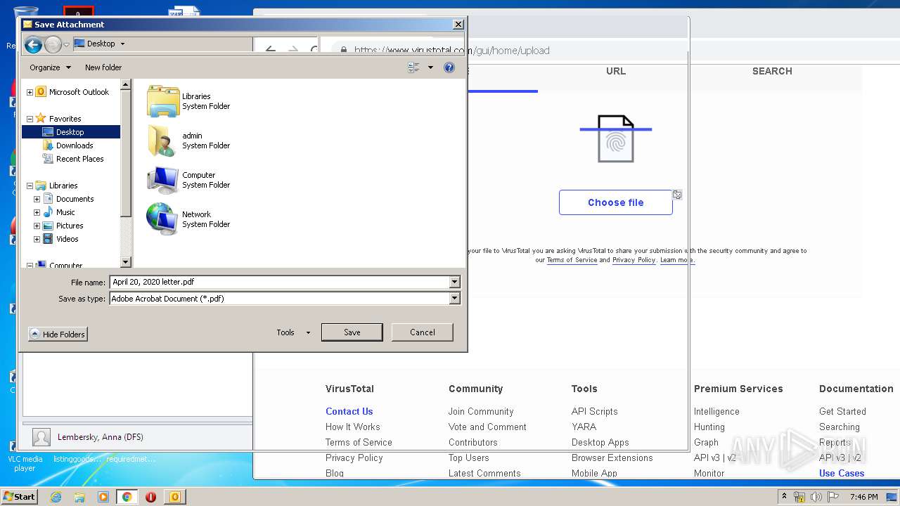Open the Privacy Policy link in upload notice
Screen dimensions: 900x506
[634, 260]
